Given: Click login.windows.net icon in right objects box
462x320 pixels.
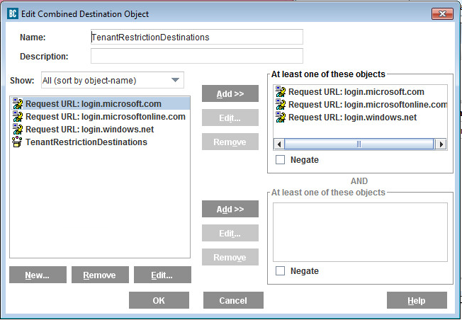Looking at the screenshot, I should pyautogui.click(x=281, y=117).
